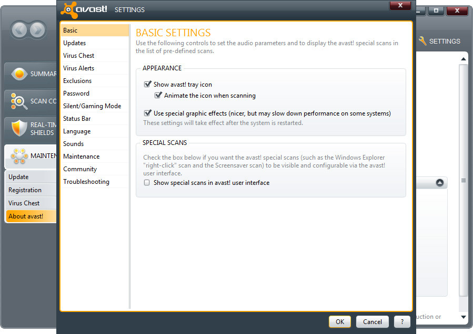Screen dimensions: 473x334
Task: Click the Real-Time Shields shield icon
Action: point(19,128)
